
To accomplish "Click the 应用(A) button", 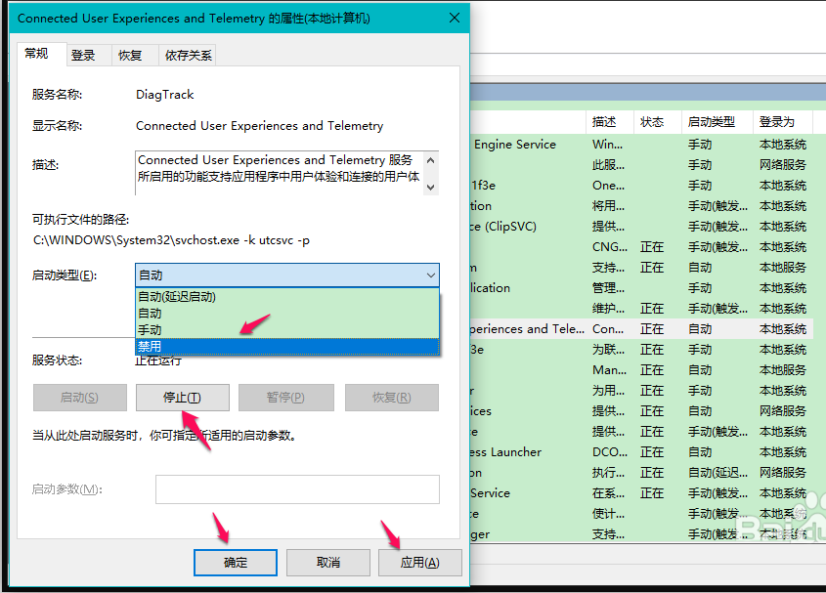I will [x=420, y=563].
